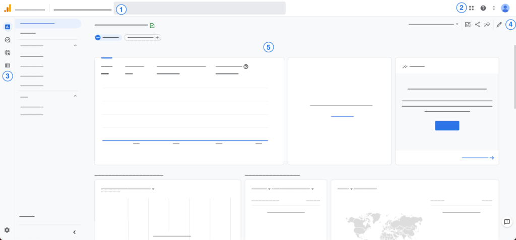Viewport: 516px width, 240px height.
Task: Click the blue button in Insights card
Action: (x=447, y=126)
